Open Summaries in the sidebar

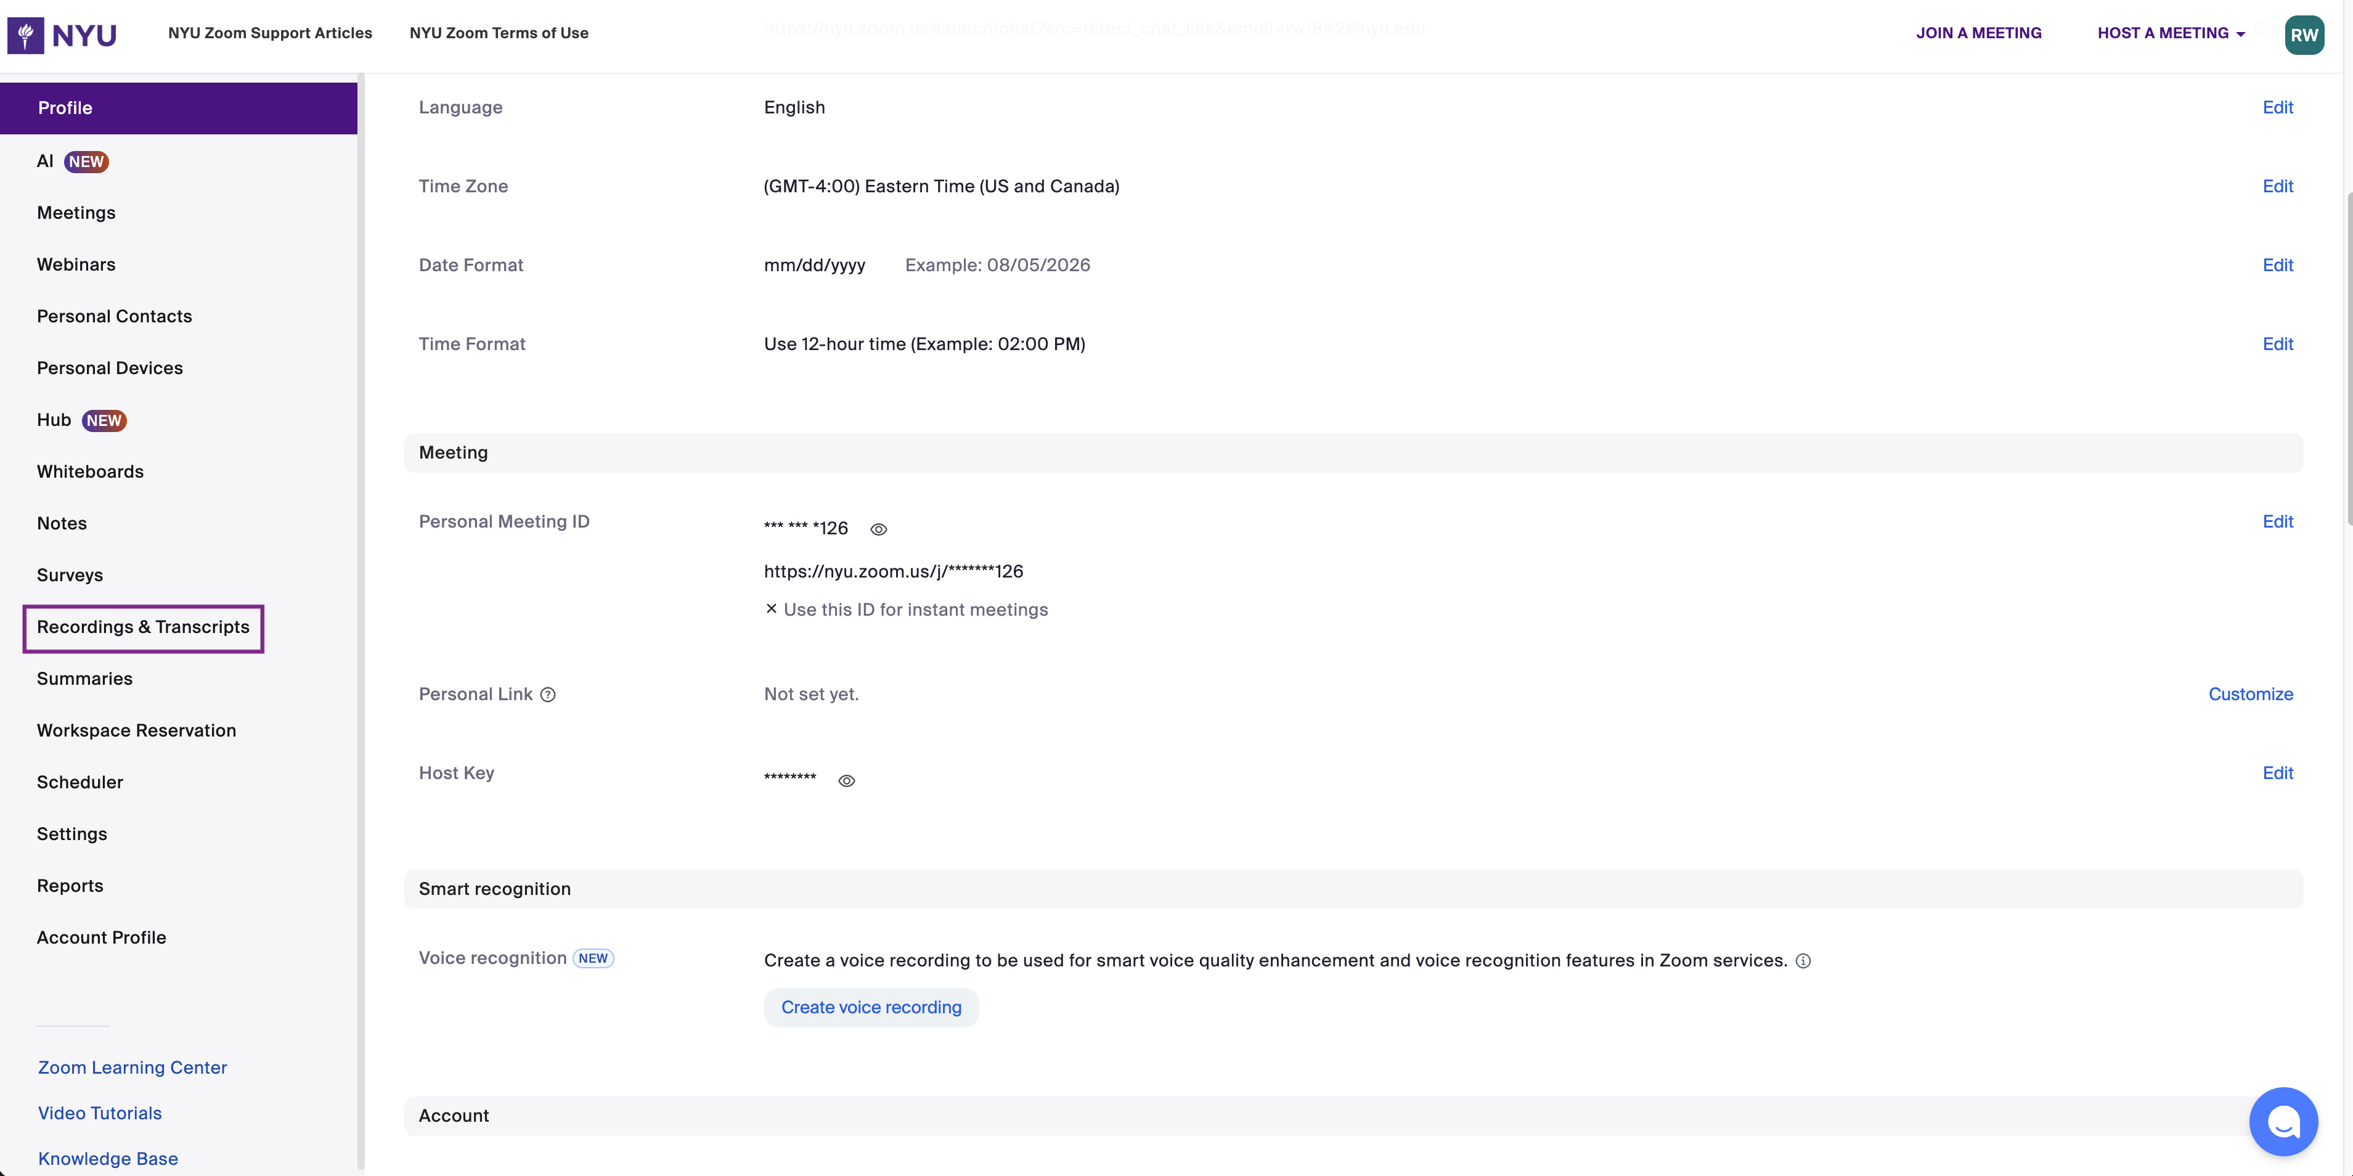[84, 679]
